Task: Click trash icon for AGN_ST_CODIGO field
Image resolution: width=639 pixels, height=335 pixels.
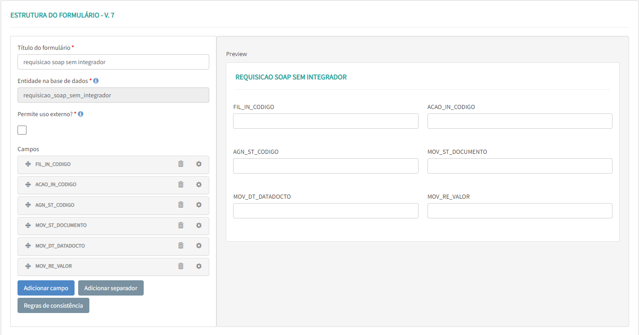Action: pyautogui.click(x=181, y=205)
